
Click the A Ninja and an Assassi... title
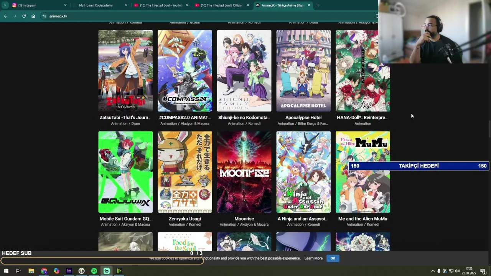tap(303, 219)
